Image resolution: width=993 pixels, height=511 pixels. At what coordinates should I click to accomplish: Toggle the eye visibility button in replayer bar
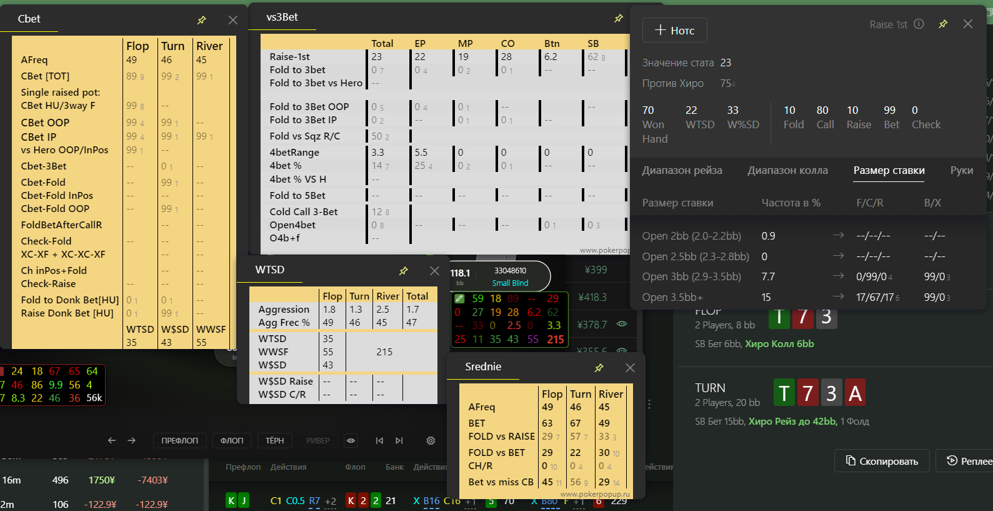pos(351,440)
